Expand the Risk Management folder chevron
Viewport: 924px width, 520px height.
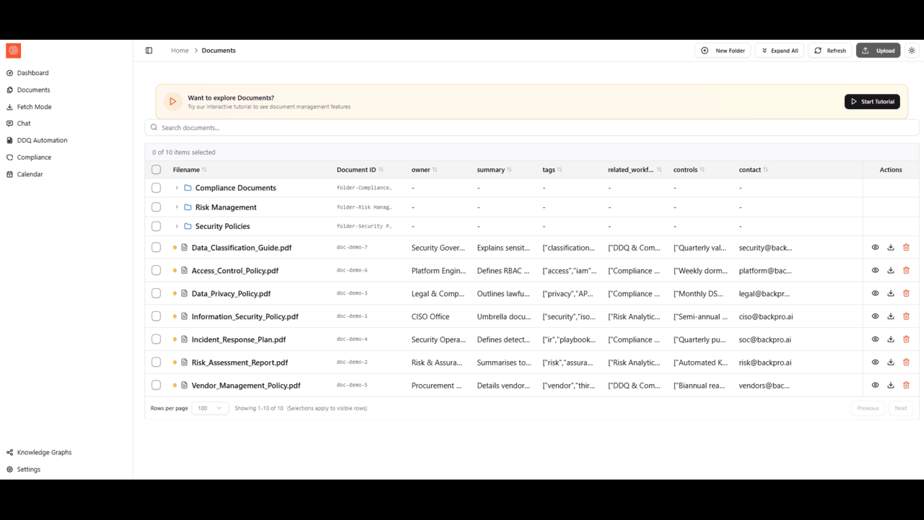tap(177, 207)
